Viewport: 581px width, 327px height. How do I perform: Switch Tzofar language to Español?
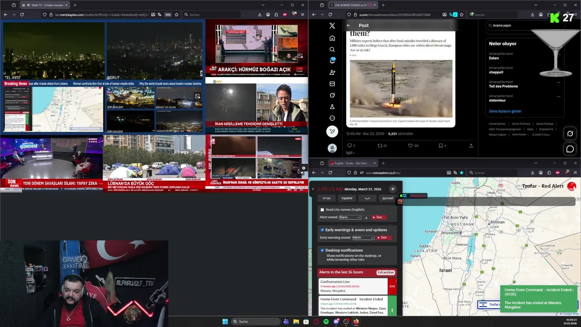tap(347, 198)
